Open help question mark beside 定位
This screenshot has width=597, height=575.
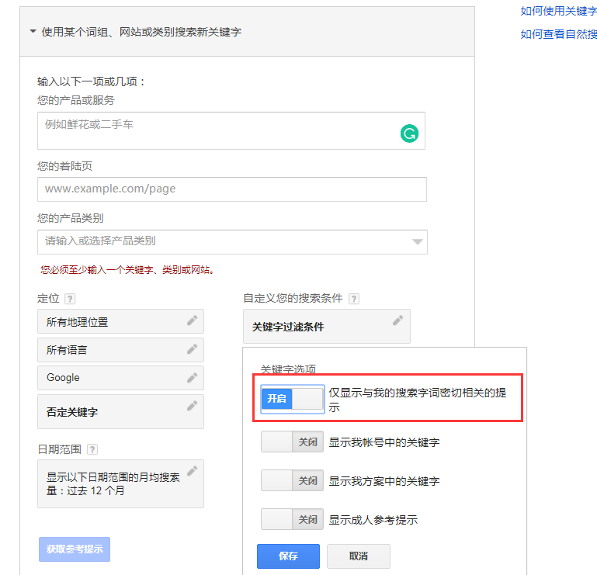click(70, 299)
